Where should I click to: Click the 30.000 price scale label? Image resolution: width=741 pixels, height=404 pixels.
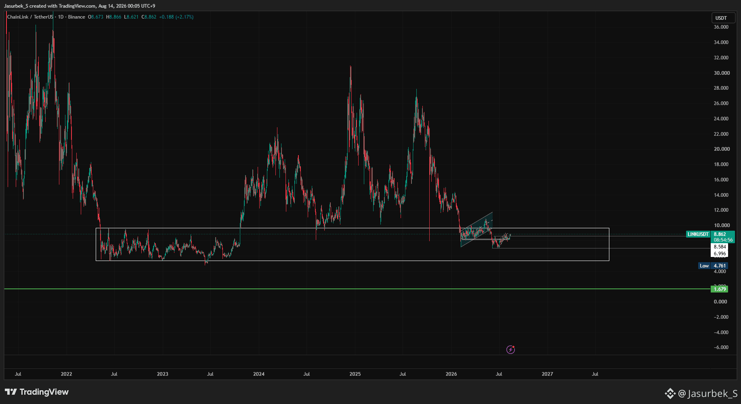click(722, 73)
